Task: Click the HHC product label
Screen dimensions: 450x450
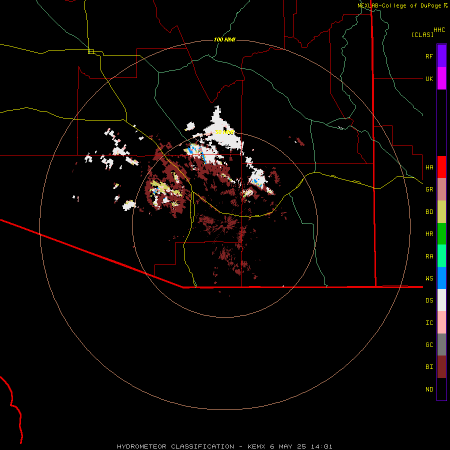Action: pyautogui.click(x=439, y=30)
